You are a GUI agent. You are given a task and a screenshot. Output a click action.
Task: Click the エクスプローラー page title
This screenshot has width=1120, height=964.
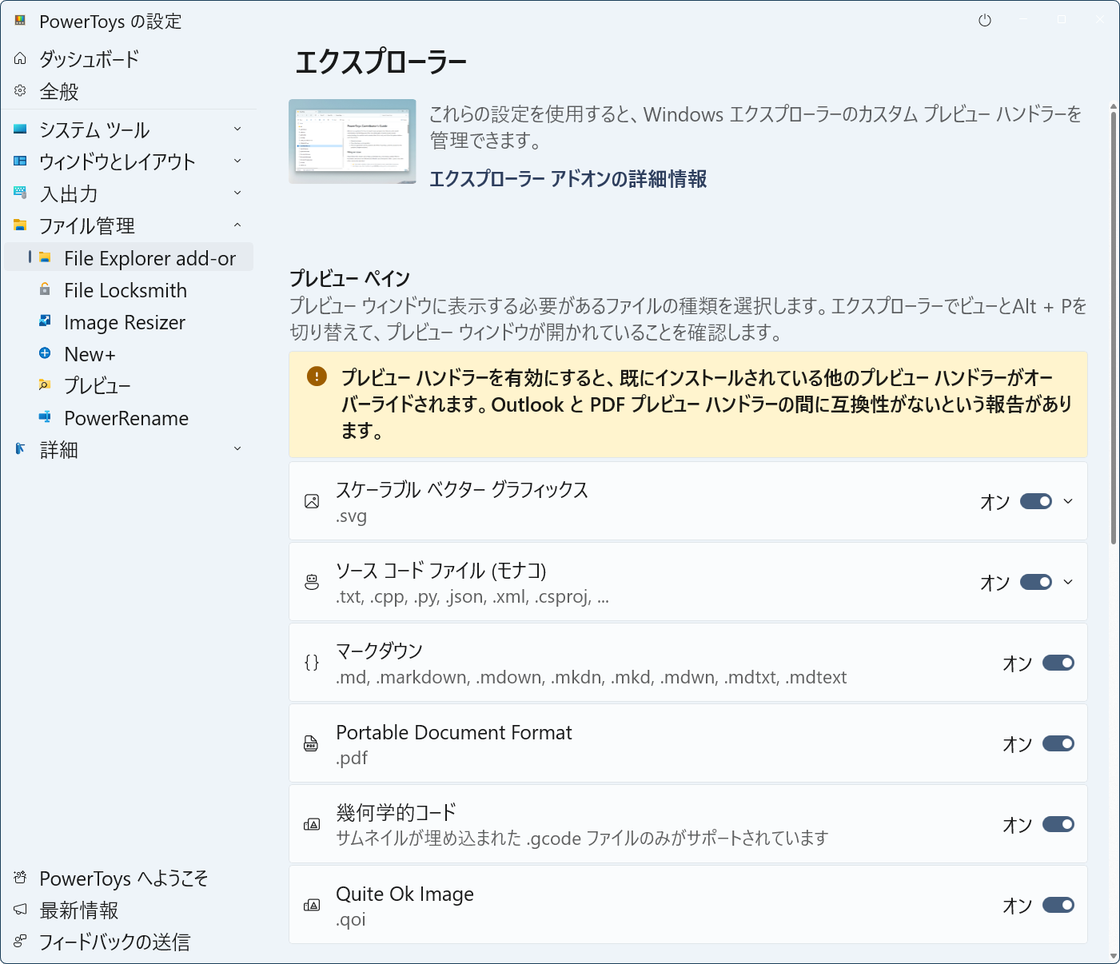(381, 62)
